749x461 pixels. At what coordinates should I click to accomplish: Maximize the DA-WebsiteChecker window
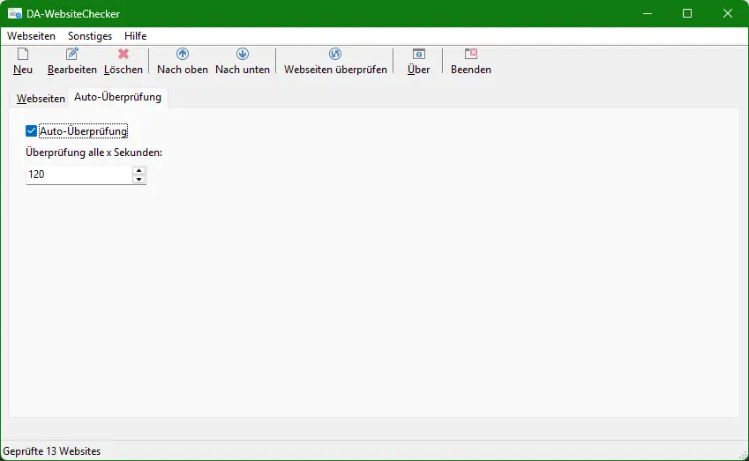(687, 14)
